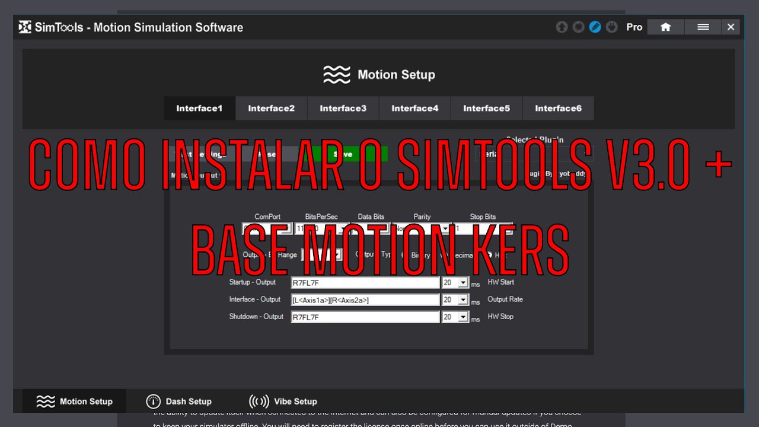Go to the Home screen icon
Screen dimensions: 759x427
[666, 27]
